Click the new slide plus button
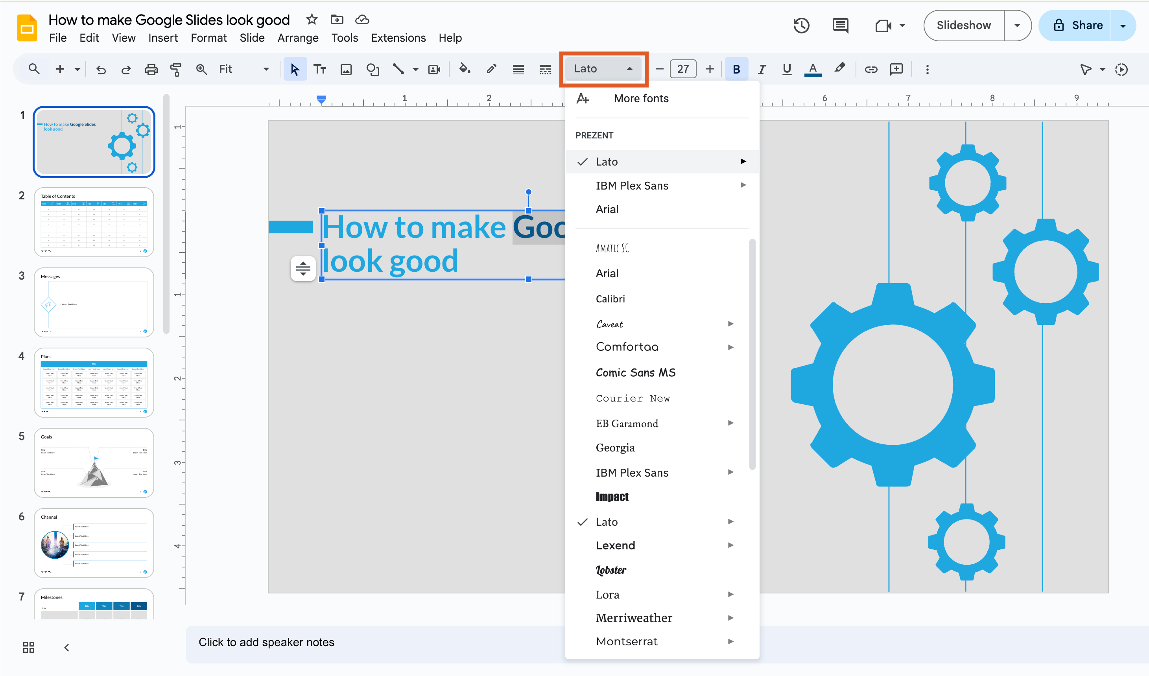Image resolution: width=1149 pixels, height=676 pixels. pos(60,69)
